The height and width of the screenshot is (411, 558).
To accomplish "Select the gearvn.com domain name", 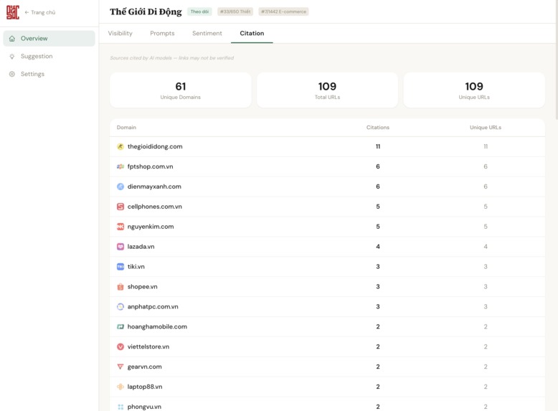I will [144, 367].
